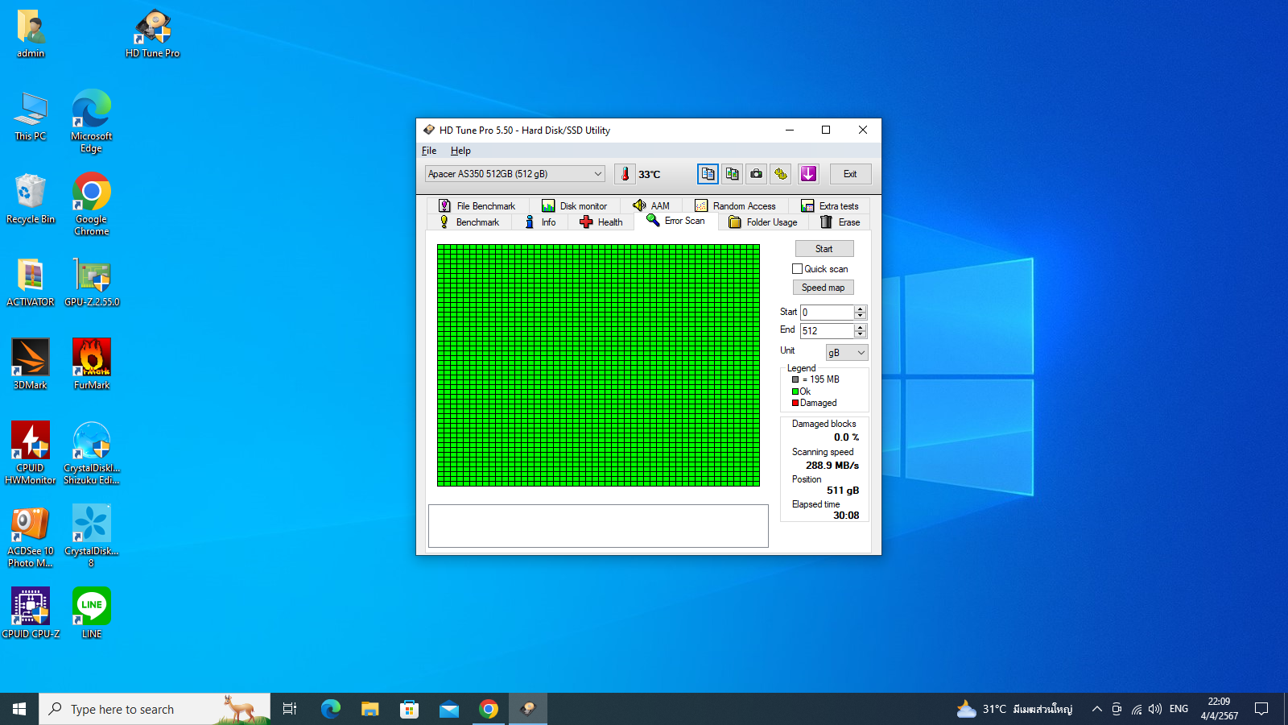Image resolution: width=1288 pixels, height=725 pixels.
Task: Open Mail app from taskbar
Action: point(449,709)
